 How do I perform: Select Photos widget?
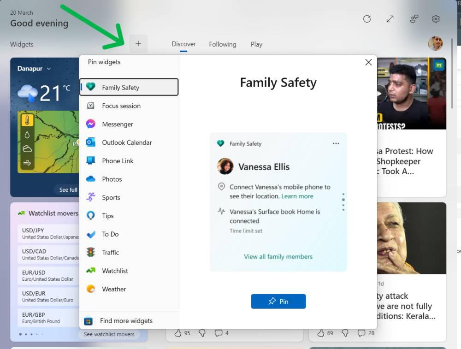pos(129,179)
